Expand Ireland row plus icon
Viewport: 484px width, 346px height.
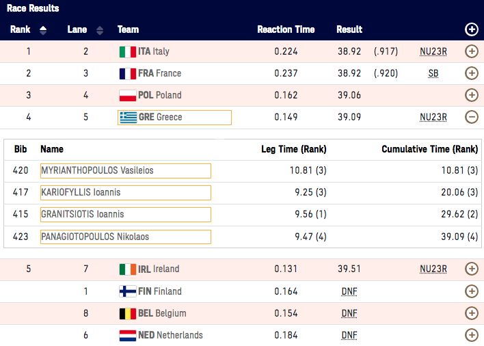(471, 269)
